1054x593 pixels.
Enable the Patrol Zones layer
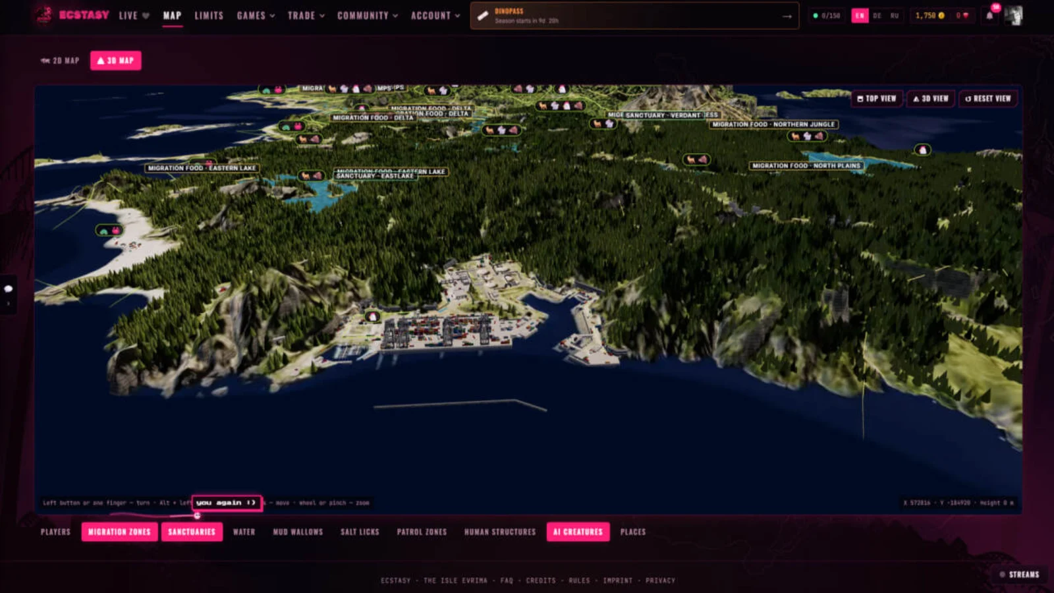click(422, 532)
